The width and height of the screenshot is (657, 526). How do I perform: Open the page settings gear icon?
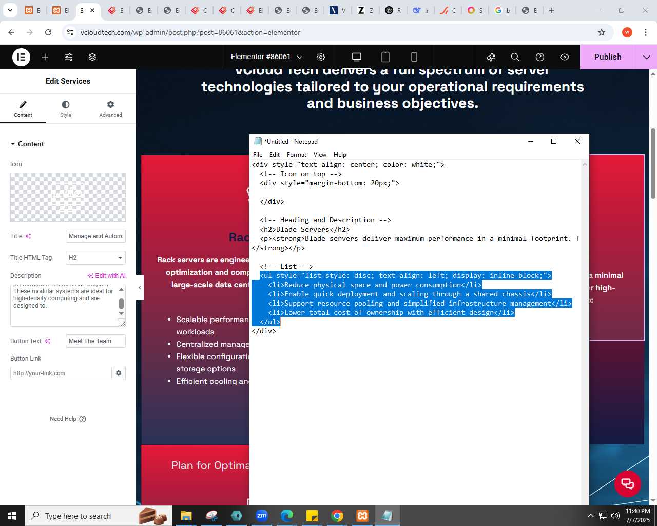(321, 57)
